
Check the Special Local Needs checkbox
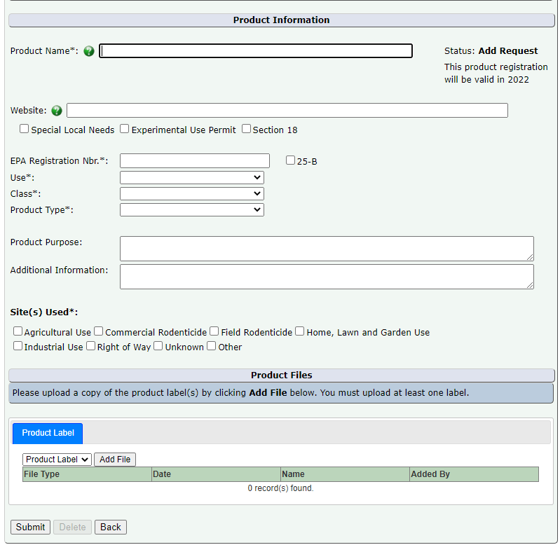pyautogui.click(x=25, y=129)
